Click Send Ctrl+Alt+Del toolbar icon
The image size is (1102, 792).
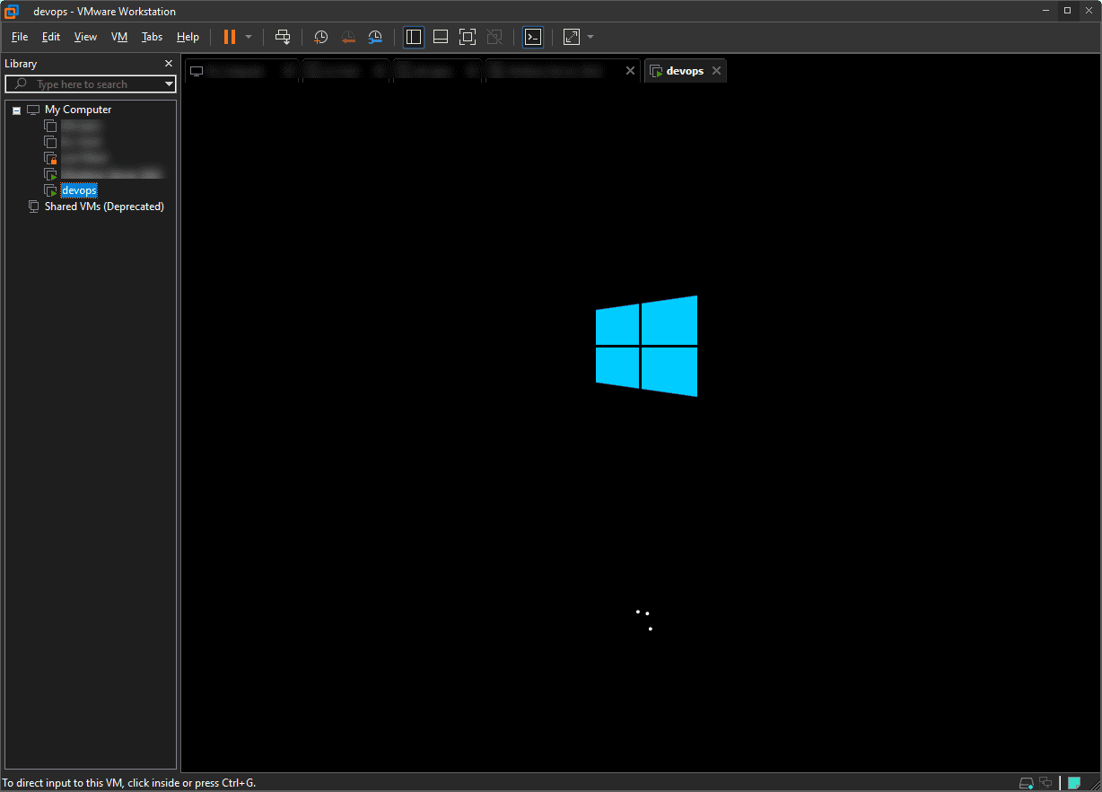pyautogui.click(x=283, y=37)
